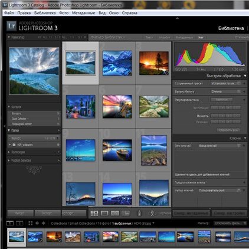249x249 pixels.
Task: Select main window display button 1
Action: 10,223
